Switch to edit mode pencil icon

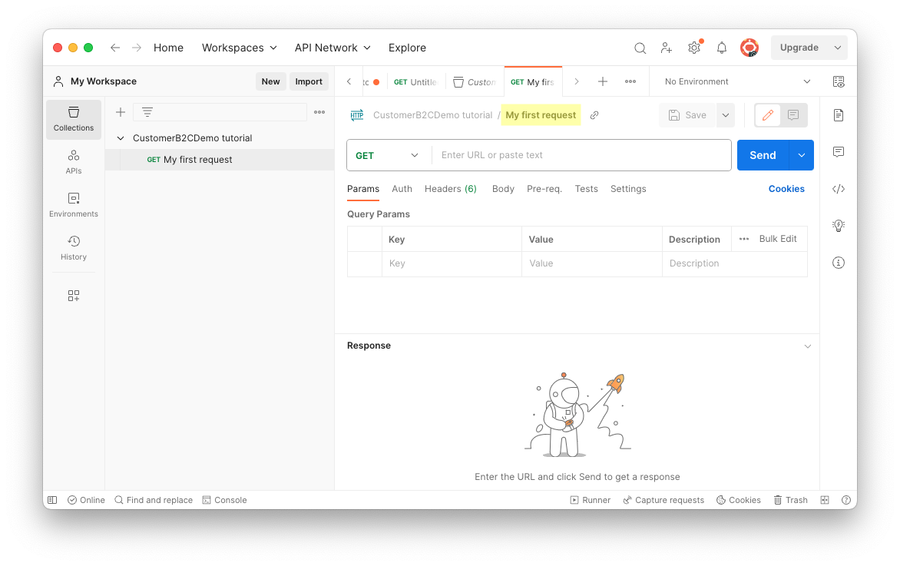coord(767,115)
